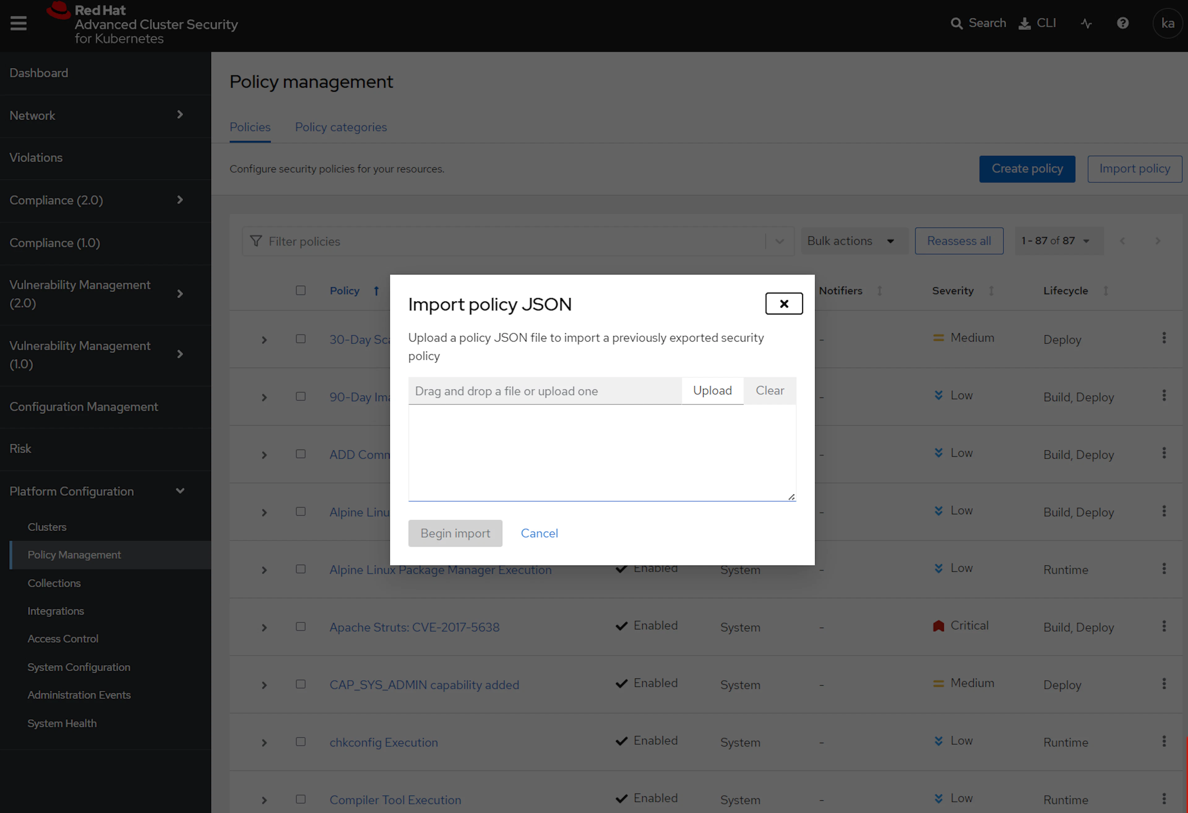This screenshot has width=1188, height=813.
Task: Open the ka user avatar menu
Action: click(1168, 24)
